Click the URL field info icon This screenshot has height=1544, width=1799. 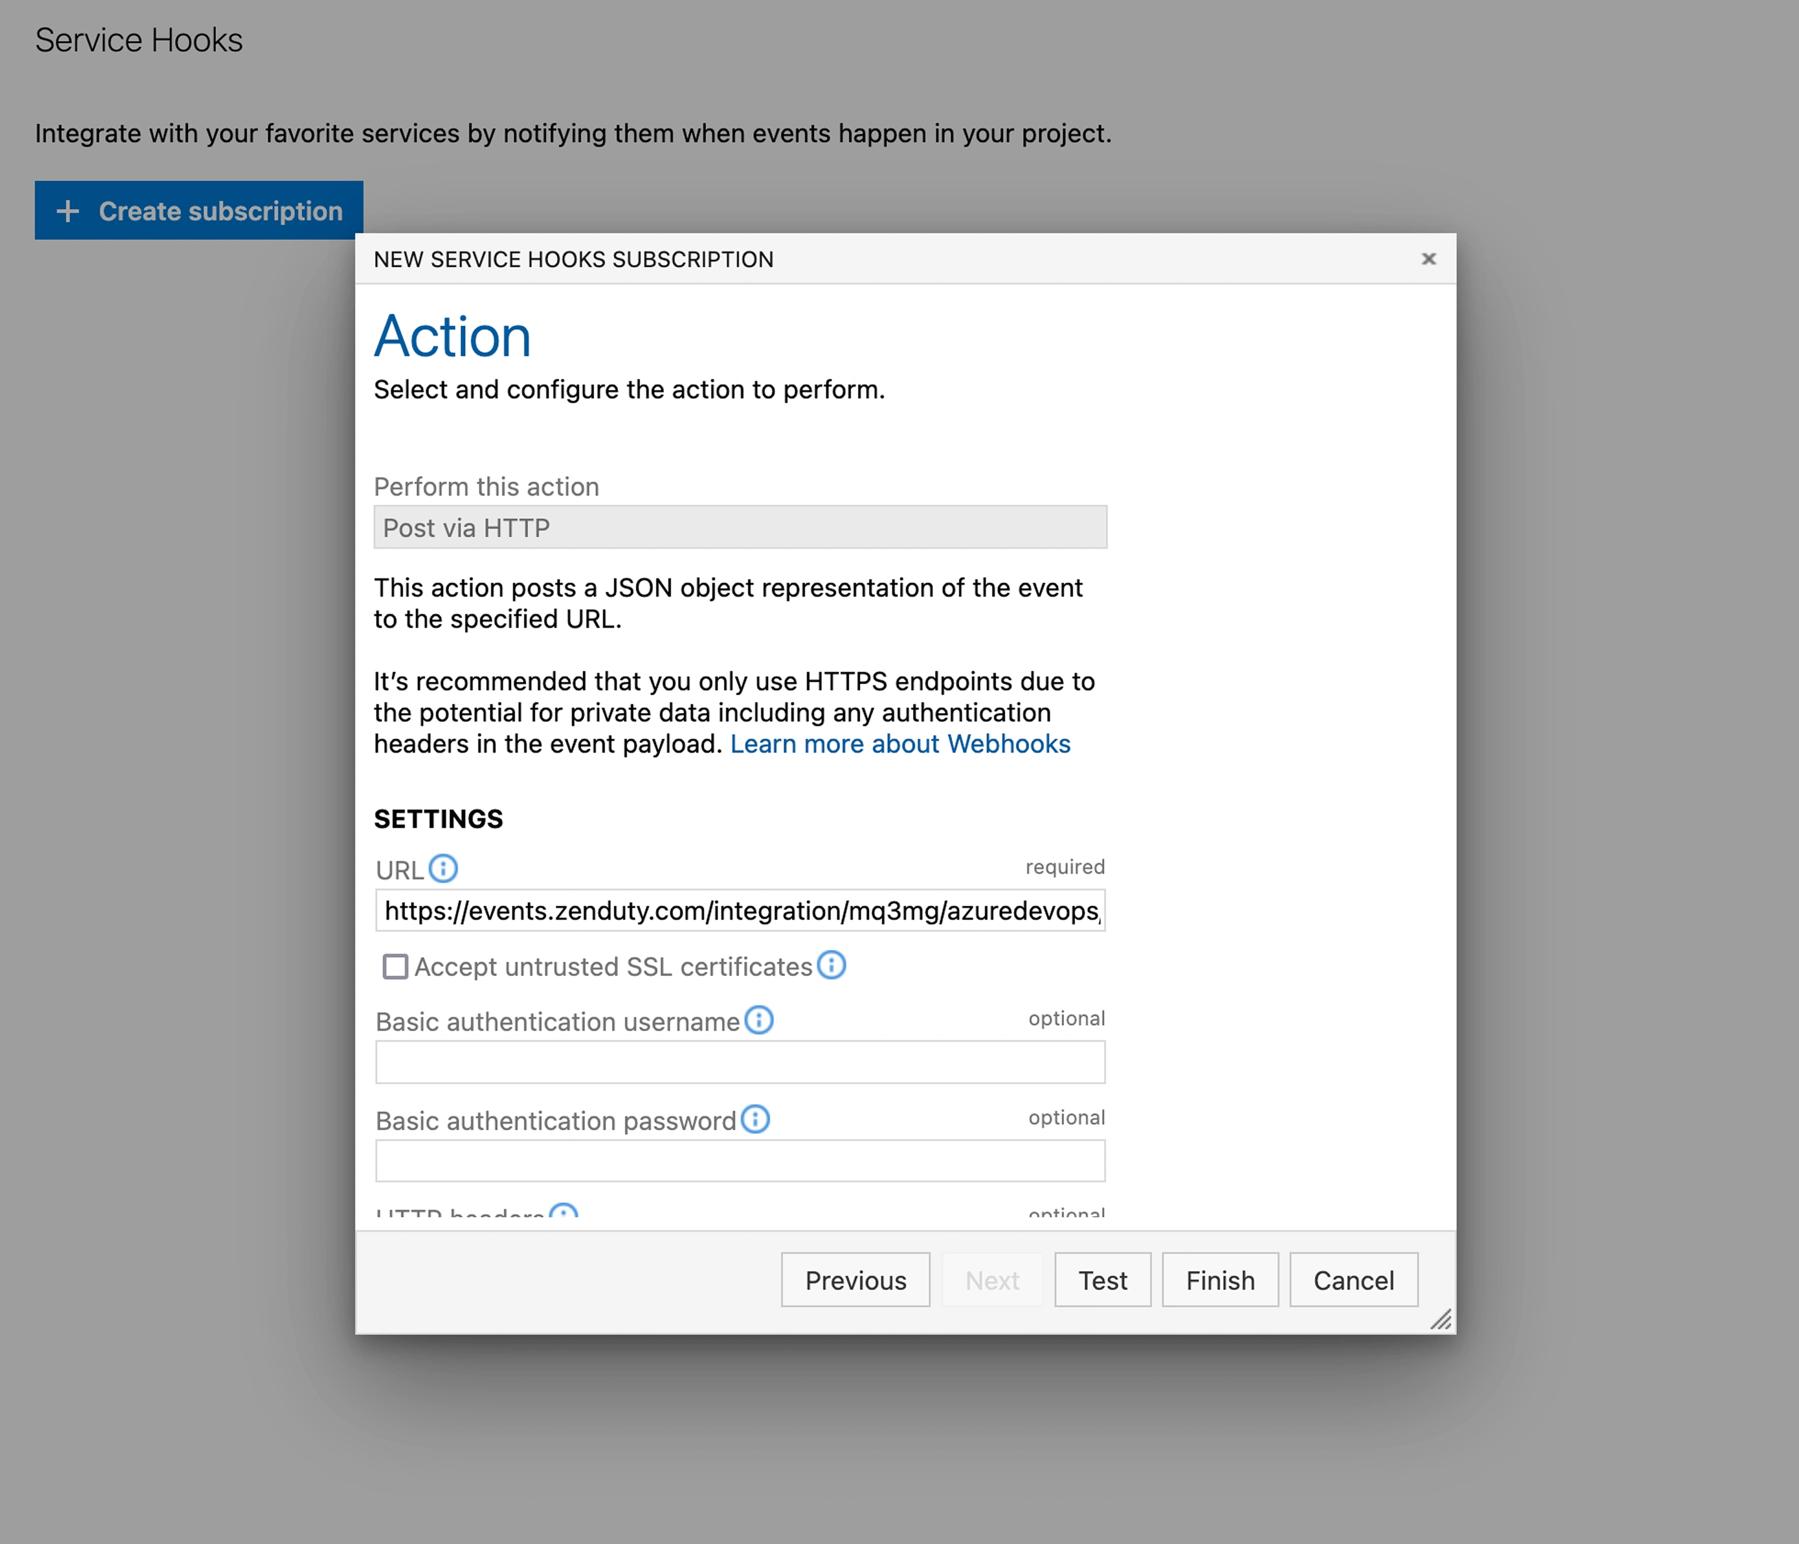(443, 868)
